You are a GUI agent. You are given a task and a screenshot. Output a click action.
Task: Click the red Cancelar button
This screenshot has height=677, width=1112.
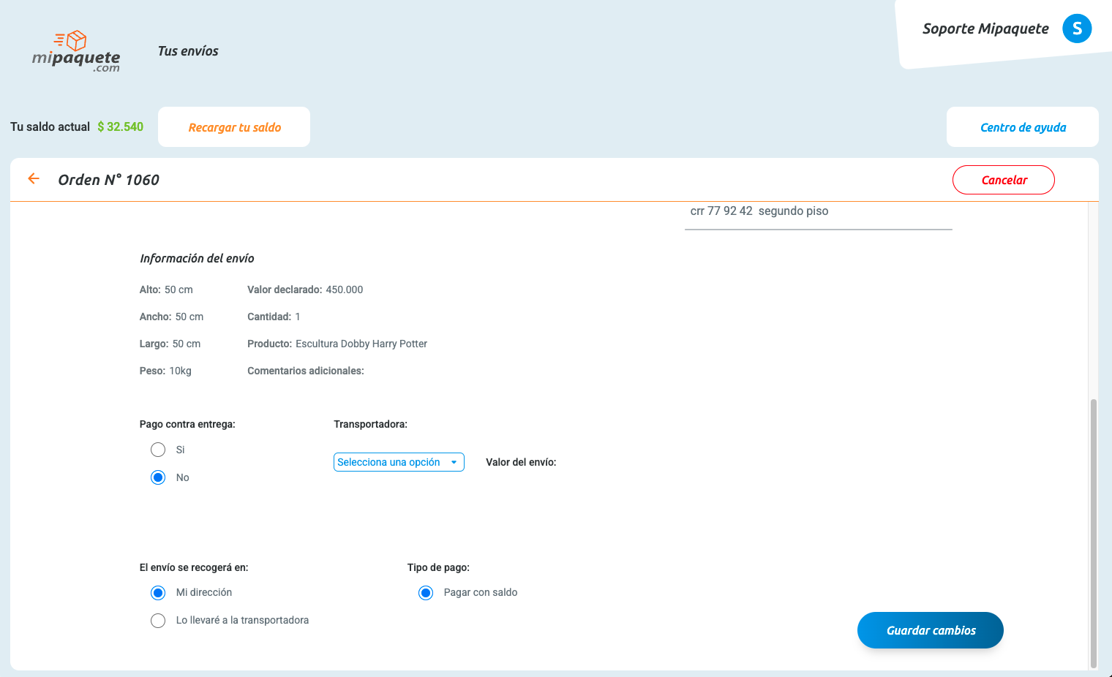(x=1004, y=180)
